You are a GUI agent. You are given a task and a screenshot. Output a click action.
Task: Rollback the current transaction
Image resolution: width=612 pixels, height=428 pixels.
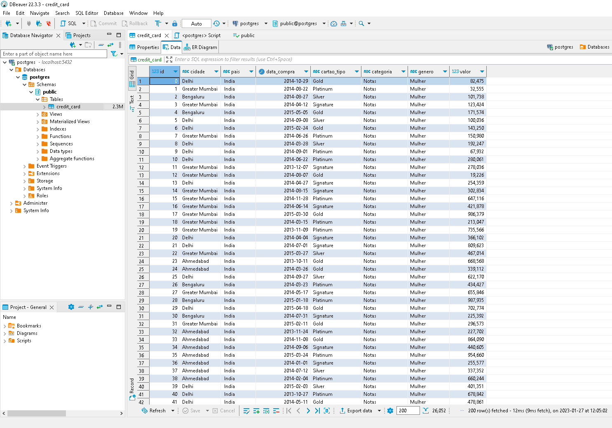(x=135, y=23)
